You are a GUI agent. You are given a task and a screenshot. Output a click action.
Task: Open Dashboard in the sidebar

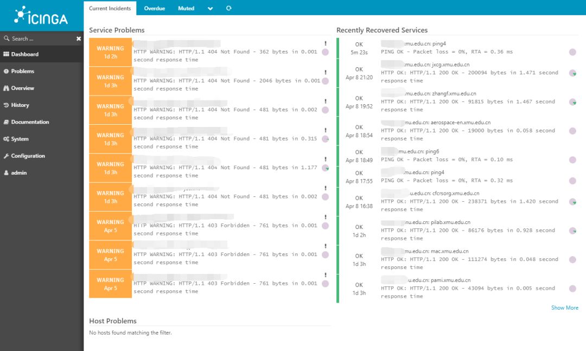(x=42, y=54)
